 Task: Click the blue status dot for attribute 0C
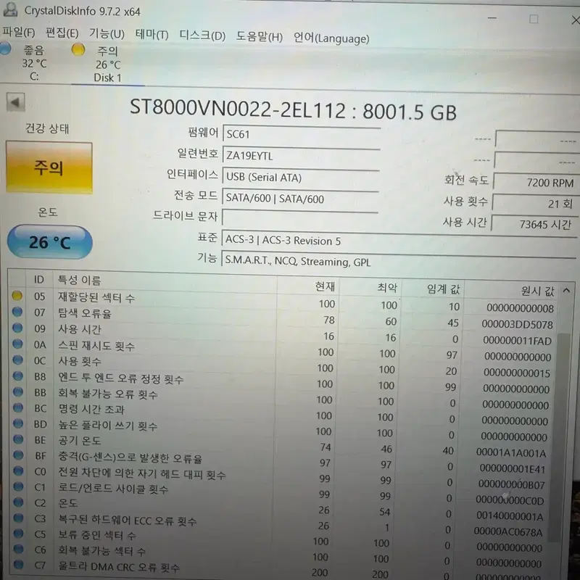pos(17,360)
